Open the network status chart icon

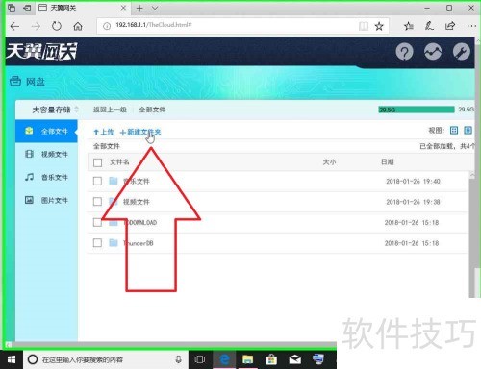click(x=433, y=52)
